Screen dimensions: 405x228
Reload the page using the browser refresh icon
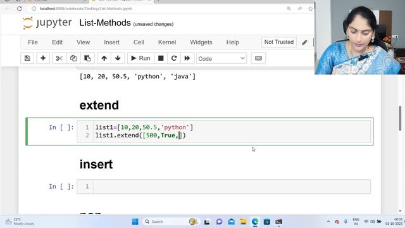tap(20, 8)
